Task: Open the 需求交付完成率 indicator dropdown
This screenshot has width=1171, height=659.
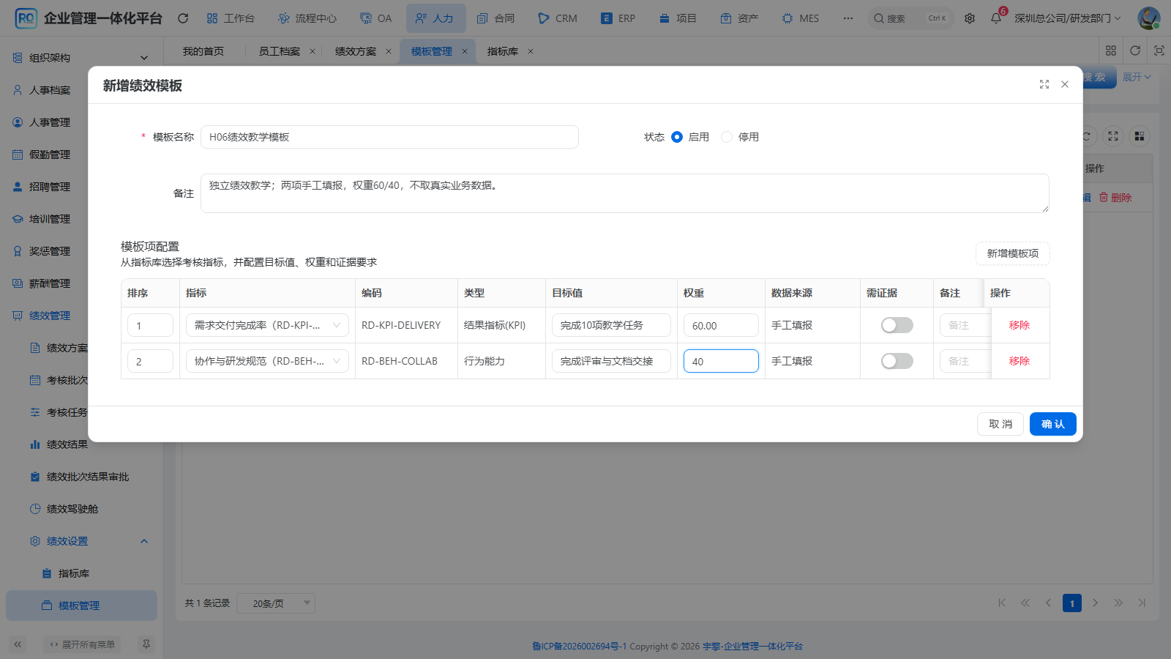Action: tap(267, 325)
